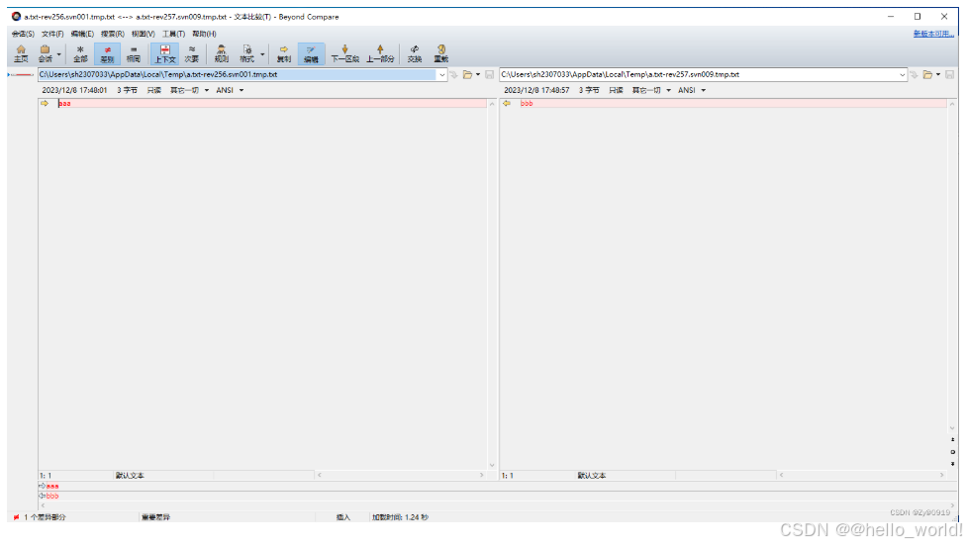967x547 pixels.
Task: Click left pane 默认文本 status label
Action: click(130, 476)
